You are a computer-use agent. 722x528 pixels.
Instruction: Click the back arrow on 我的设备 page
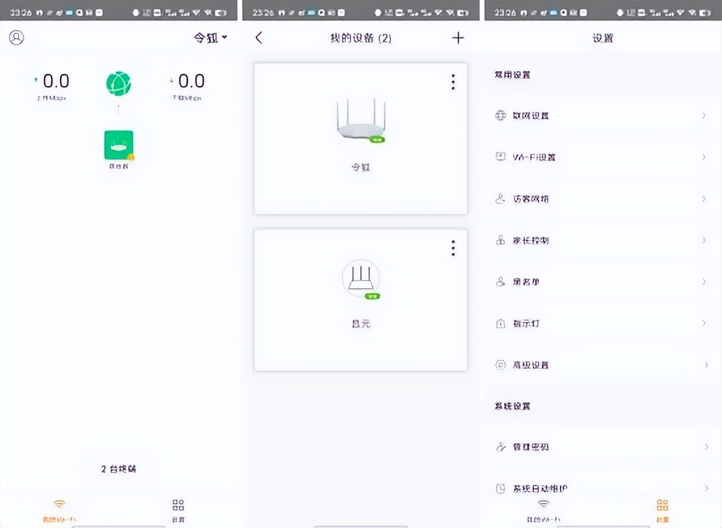tap(259, 38)
